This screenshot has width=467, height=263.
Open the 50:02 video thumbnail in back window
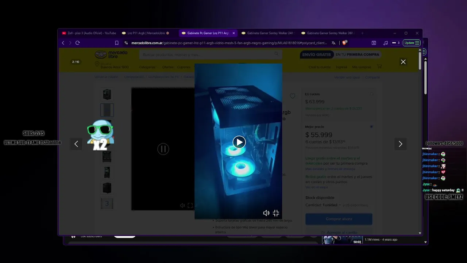pyautogui.click(x=342, y=240)
